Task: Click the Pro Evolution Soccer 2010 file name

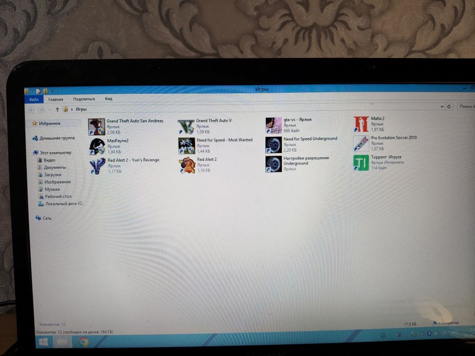Action: click(394, 137)
